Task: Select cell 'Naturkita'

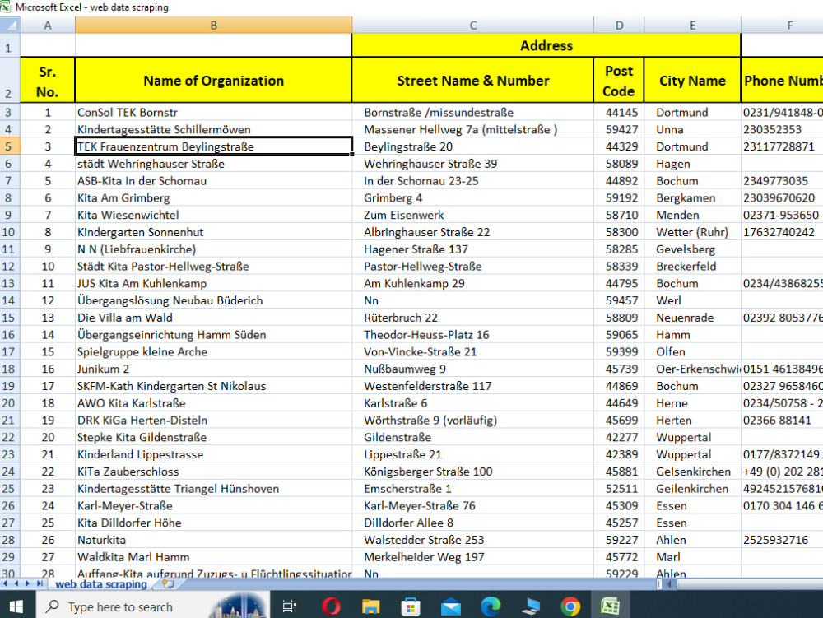Action: 213,540
